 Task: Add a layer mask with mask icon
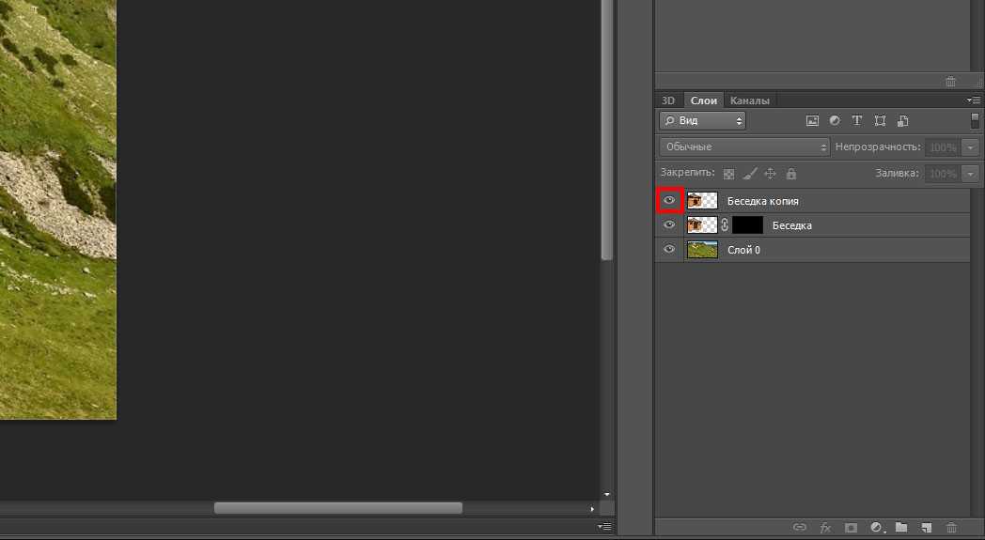coord(851,528)
